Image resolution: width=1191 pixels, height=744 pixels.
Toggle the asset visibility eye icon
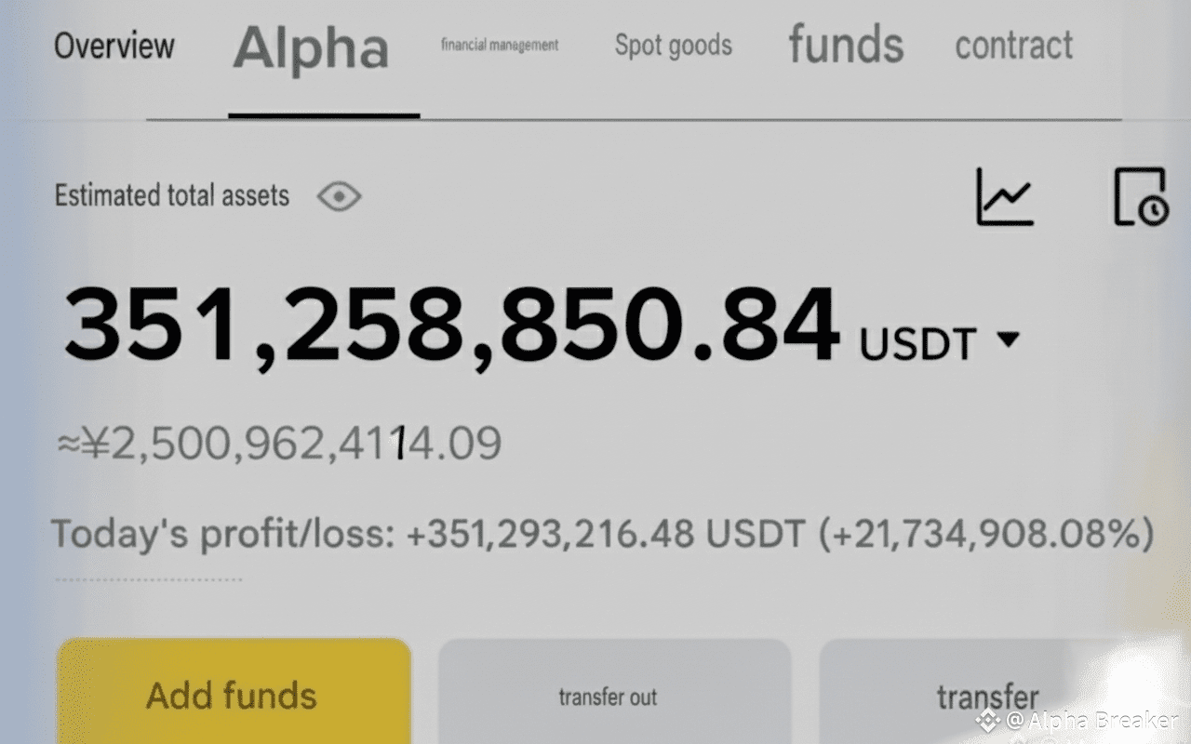[339, 196]
